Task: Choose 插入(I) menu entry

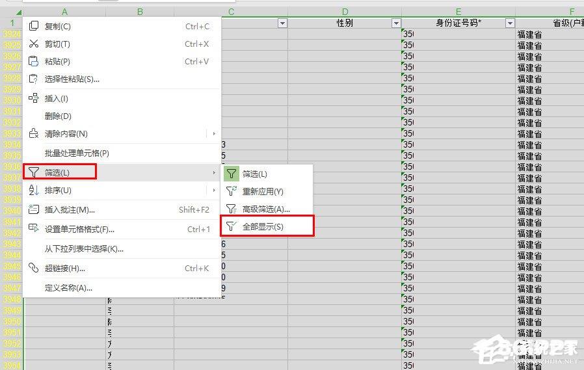Action: point(122,98)
